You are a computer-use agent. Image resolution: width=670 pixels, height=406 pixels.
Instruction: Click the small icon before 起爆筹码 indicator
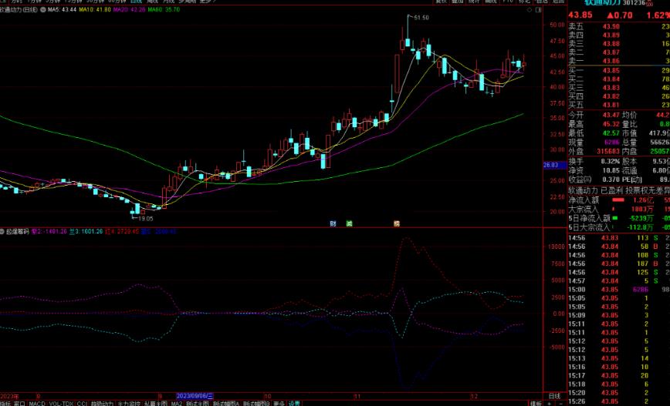click(2, 232)
